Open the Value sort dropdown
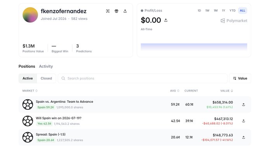Screen dimensions: 264x152 [240, 78]
